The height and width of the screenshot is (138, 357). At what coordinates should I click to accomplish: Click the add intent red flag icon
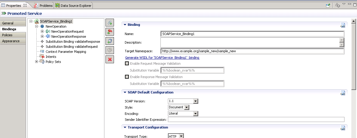(x=110, y=32)
